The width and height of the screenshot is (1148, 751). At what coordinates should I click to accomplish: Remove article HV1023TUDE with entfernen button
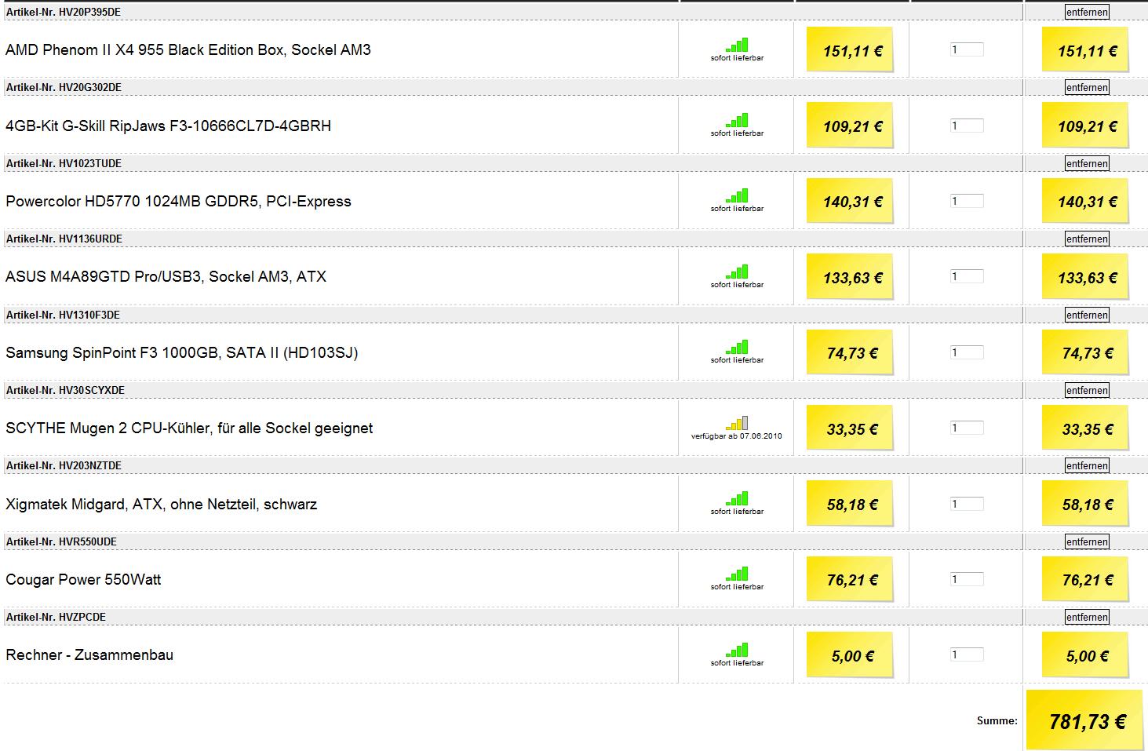click(x=1087, y=163)
